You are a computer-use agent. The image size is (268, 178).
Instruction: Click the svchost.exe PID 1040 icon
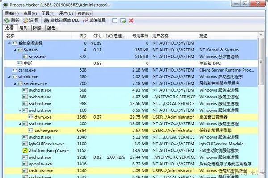(x=25, y=137)
